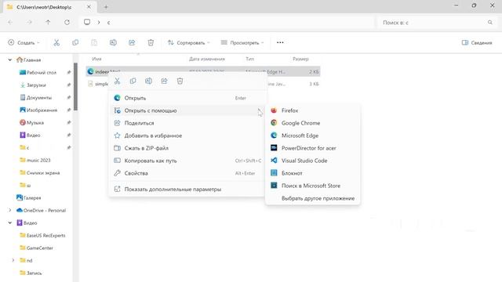Click Сжать в ZIP-файл
The height and width of the screenshot is (282, 502).
click(x=187, y=148)
